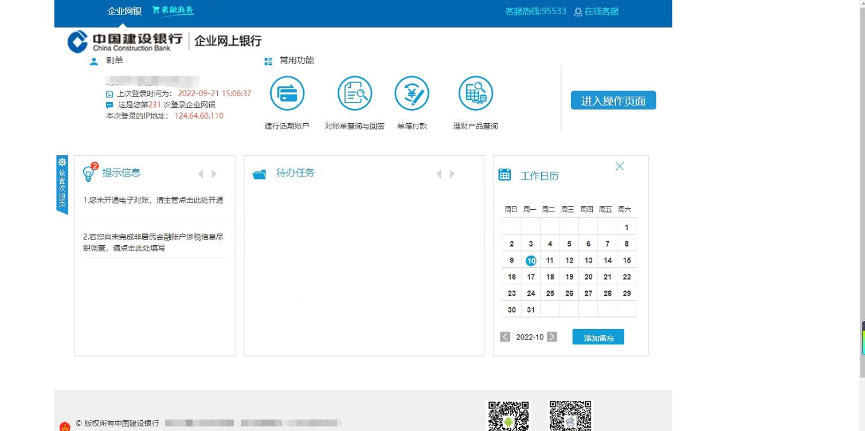
Task: Go to next month in calendar
Action: point(551,336)
